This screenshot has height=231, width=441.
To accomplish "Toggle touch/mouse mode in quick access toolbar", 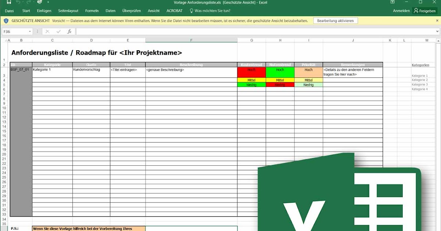I will [40, 2].
